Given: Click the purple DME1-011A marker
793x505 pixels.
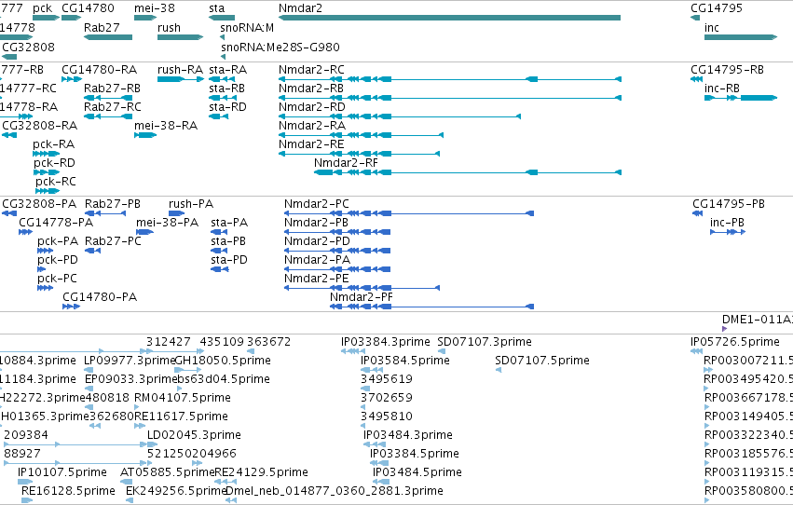Looking at the screenshot, I should click(725, 329).
